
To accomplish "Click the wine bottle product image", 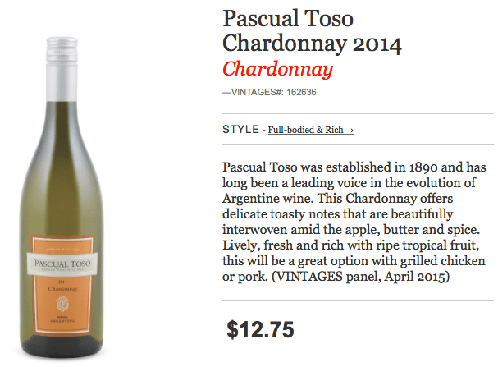I will [x=62, y=197].
